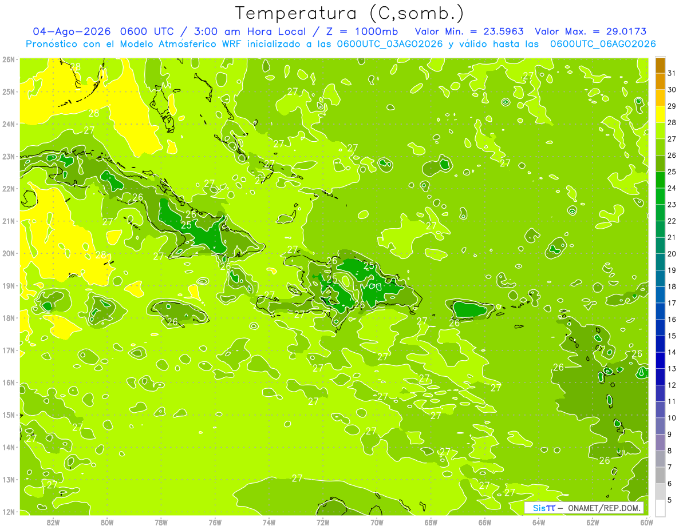The height and width of the screenshot is (530, 687).
Task: Click the "SisPI - ONAMET/REP.DOM." credit box
Action: pyautogui.click(x=584, y=508)
